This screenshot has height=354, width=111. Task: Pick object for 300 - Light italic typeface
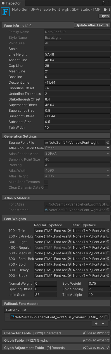(x=108, y=242)
